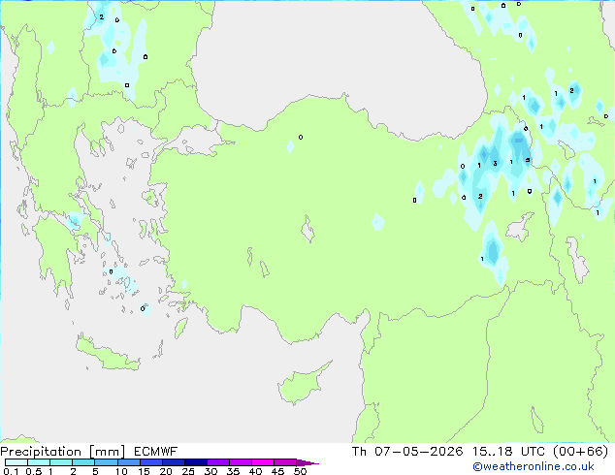615x475 pixels.
Task: Click the island of Crete on the map
Action: click(x=108, y=354)
